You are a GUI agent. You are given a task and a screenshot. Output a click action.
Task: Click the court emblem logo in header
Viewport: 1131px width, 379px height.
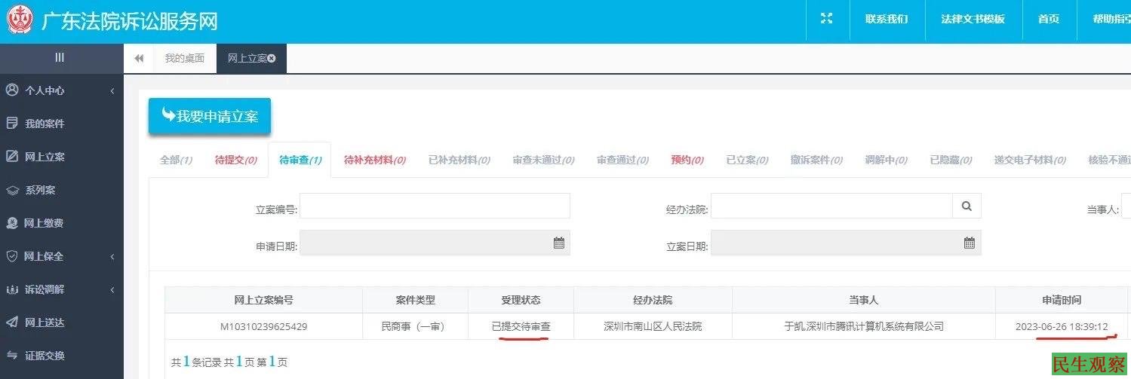[x=20, y=20]
